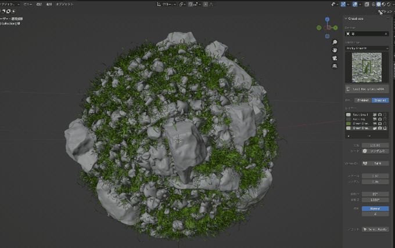Open the Rocky Grounds biome dropdown

point(367,48)
